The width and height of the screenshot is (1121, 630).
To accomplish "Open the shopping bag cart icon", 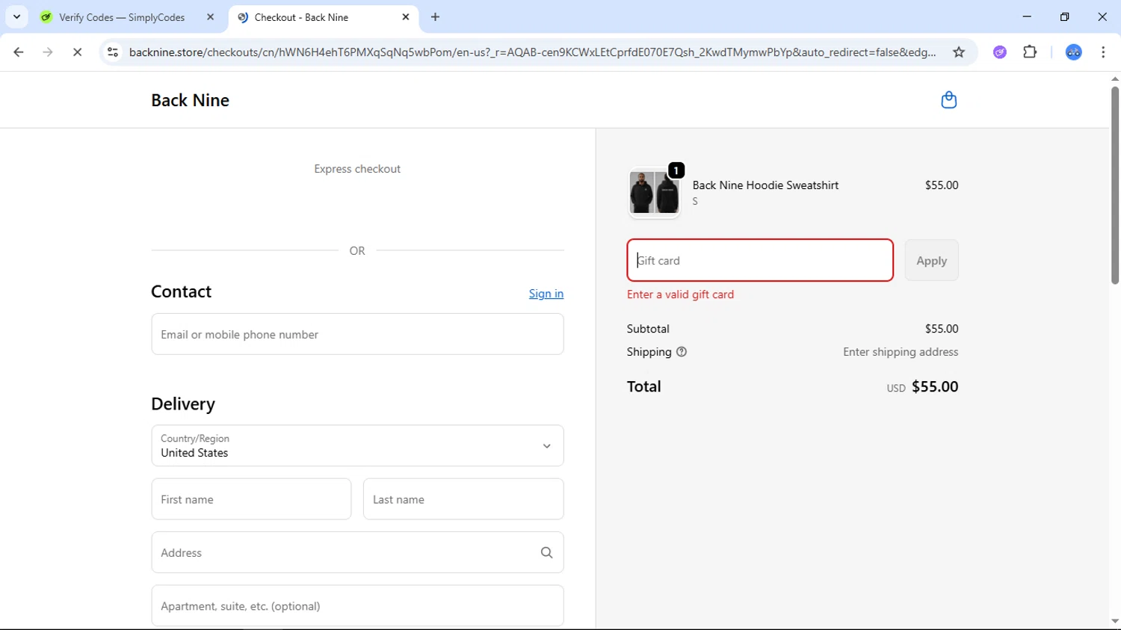I will point(948,100).
